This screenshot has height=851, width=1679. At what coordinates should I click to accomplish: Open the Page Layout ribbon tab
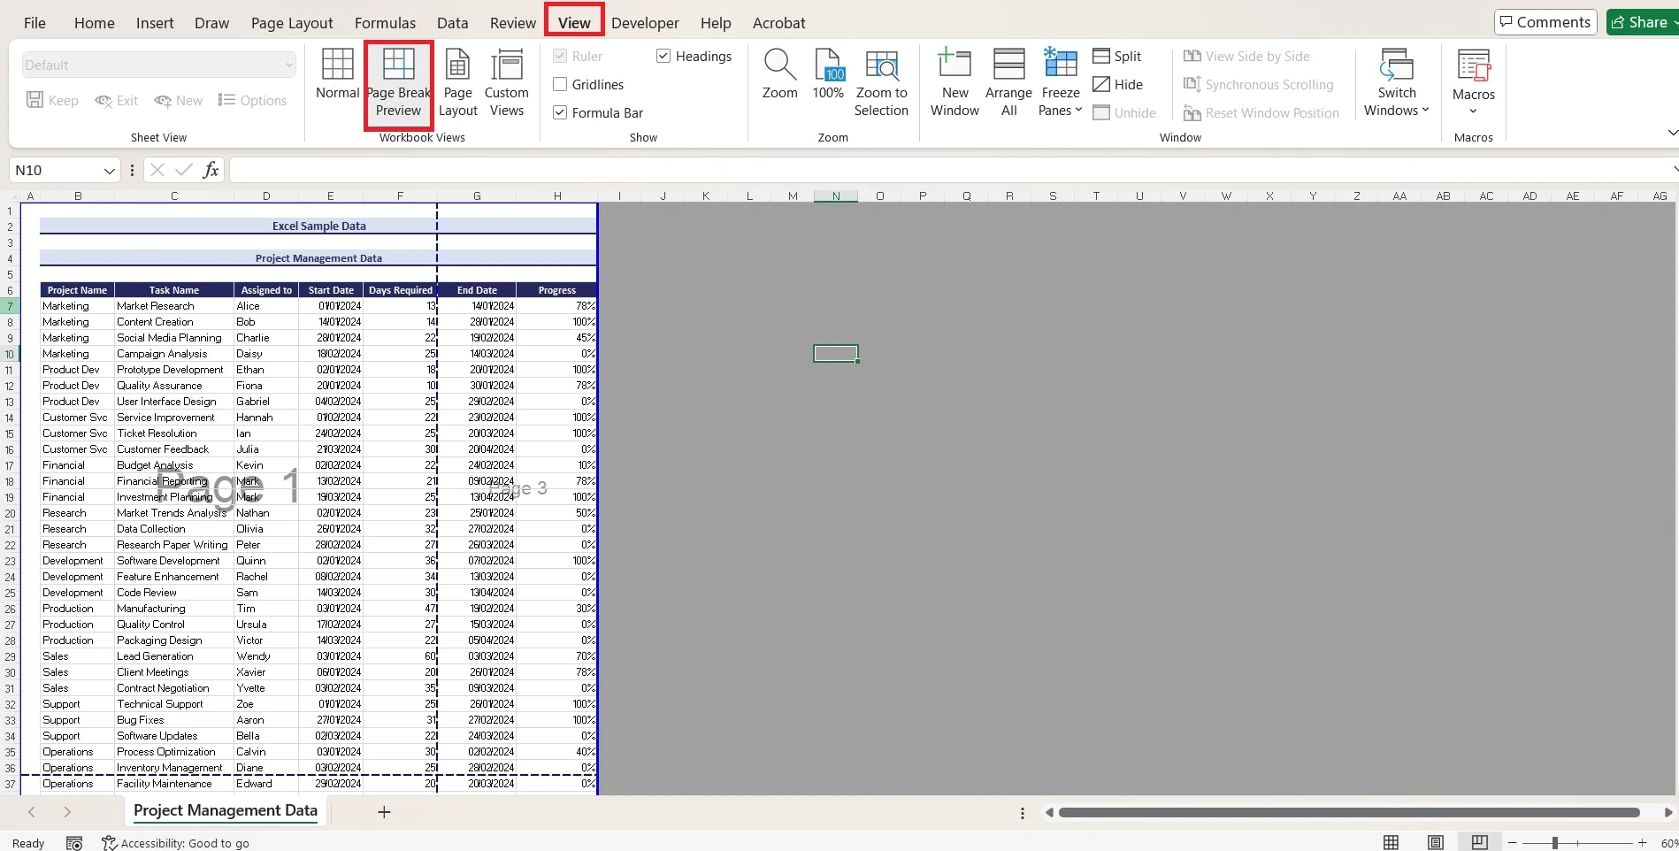click(x=292, y=23)
